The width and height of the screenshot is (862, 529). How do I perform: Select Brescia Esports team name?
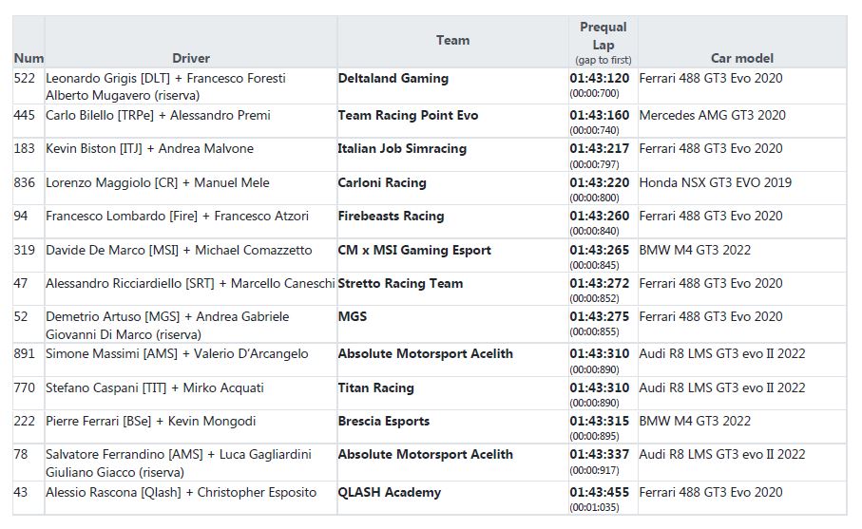click(384, 422)
